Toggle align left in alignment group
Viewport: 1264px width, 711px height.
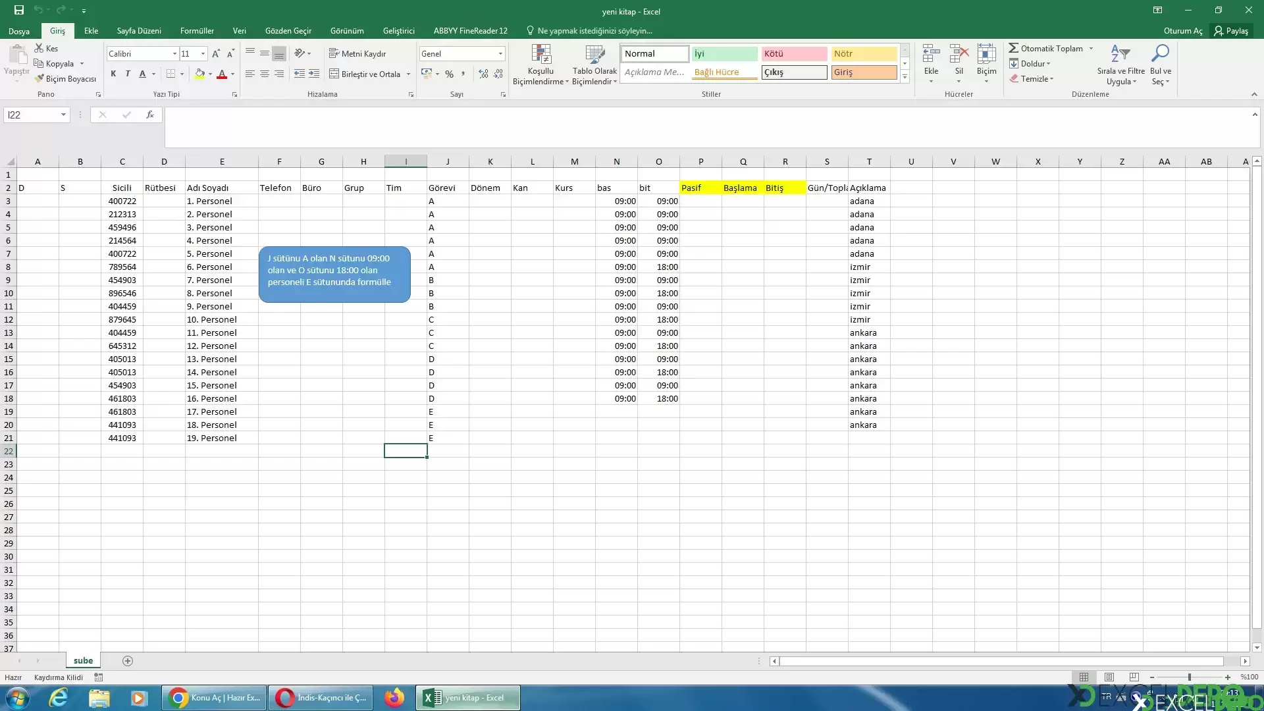pyautogui.click(x=250, y=74)
